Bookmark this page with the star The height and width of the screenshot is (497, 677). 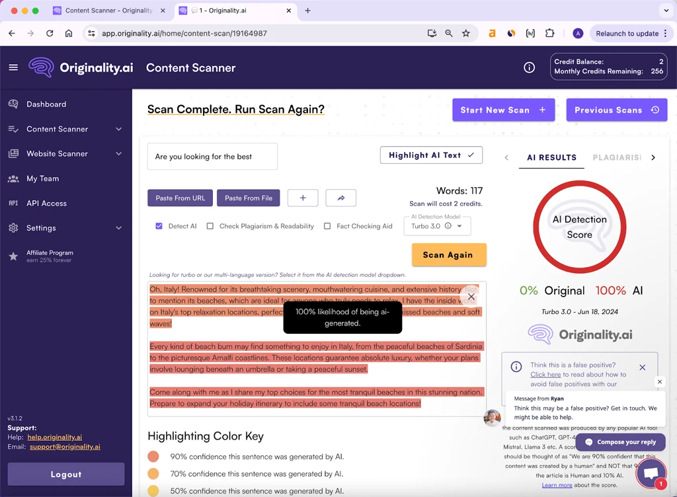pyautogui.click(x=466, y=33)
